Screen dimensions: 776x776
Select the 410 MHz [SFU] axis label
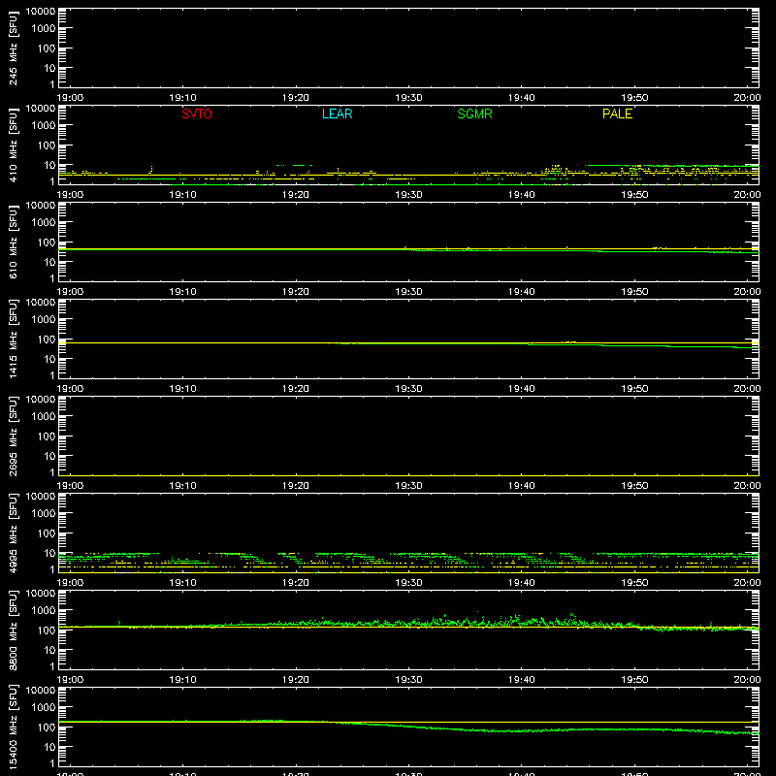[13, 145]
